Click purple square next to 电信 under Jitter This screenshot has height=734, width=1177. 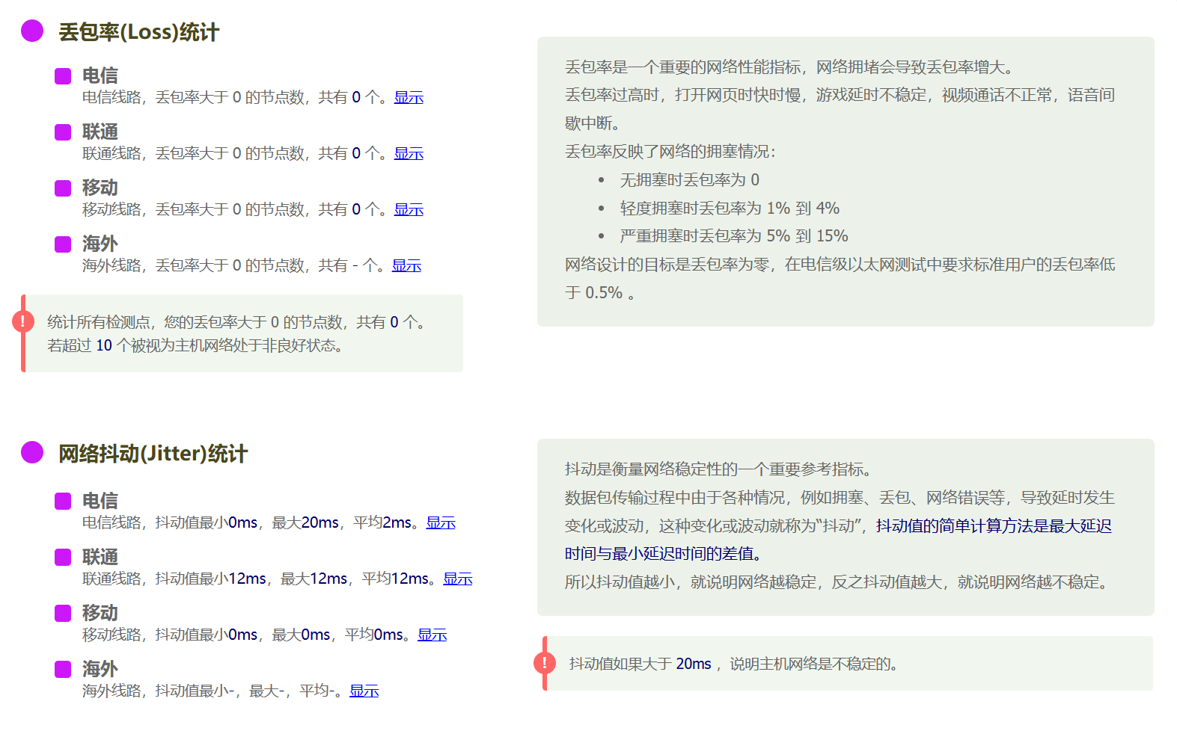coord(63,502)
